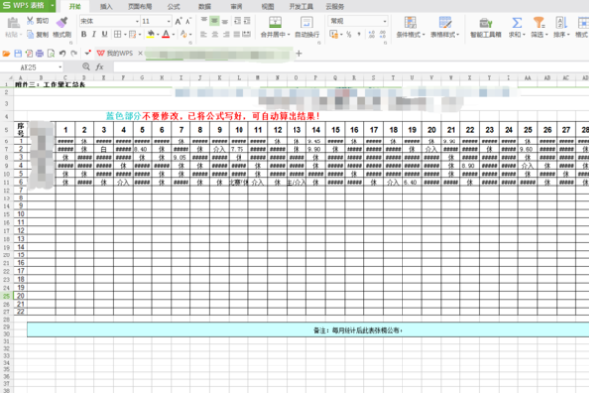
Task: Toggle bottom vertical alignment
Action: [224, 21]
